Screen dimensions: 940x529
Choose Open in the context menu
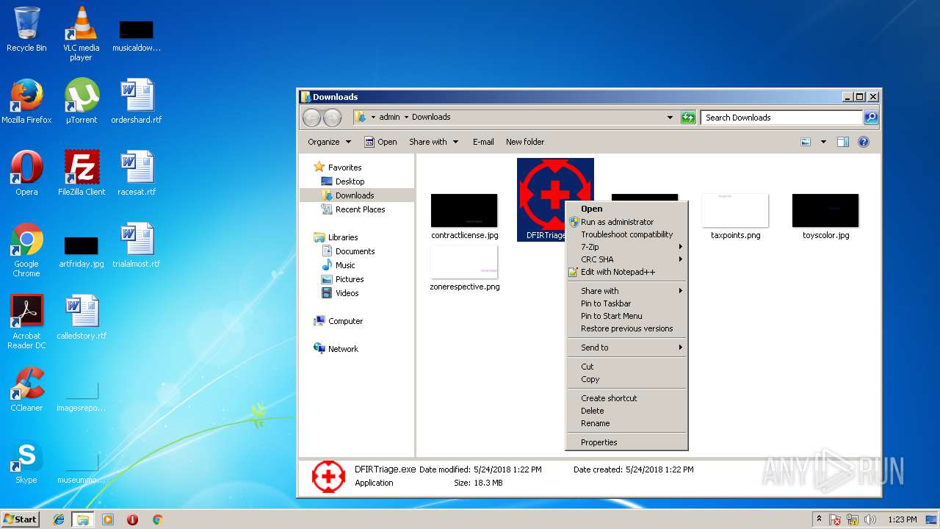(626, 209)
